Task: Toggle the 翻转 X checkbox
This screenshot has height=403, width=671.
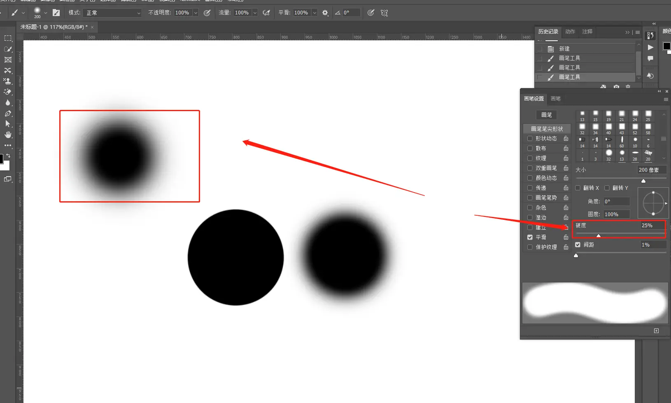Action: pyautogui.click(x=578, y=188)
